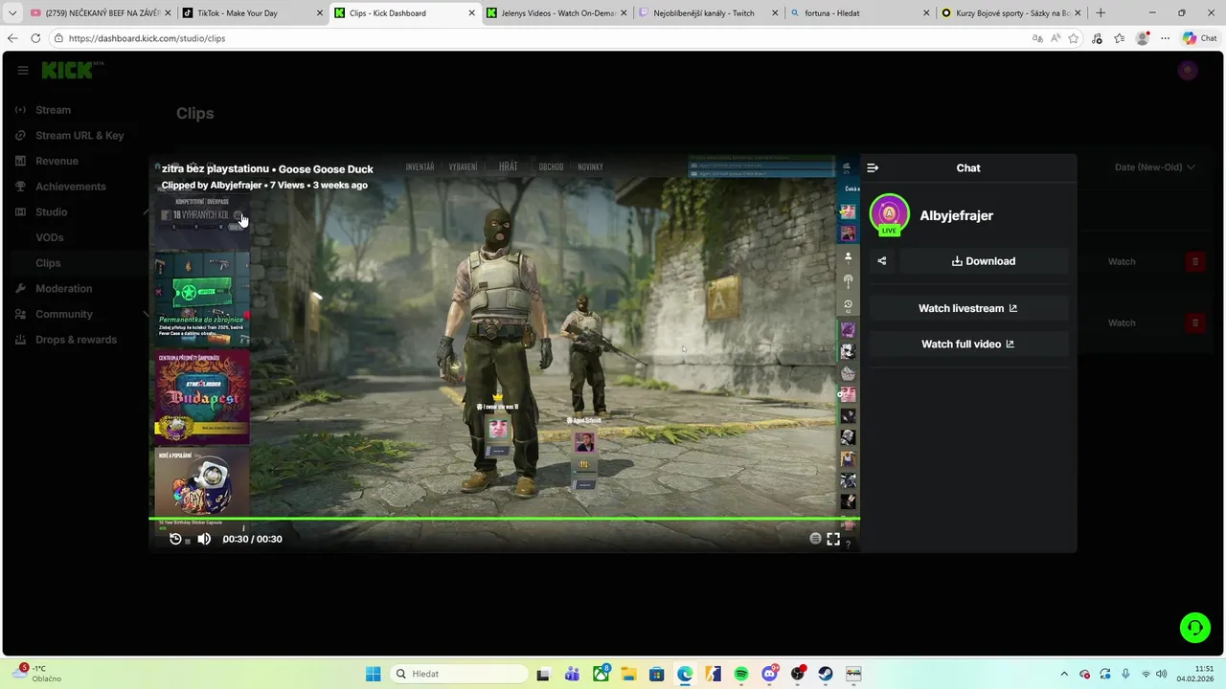
Task: Go to Revenue in sidebar
Action: tap(57, 161)
